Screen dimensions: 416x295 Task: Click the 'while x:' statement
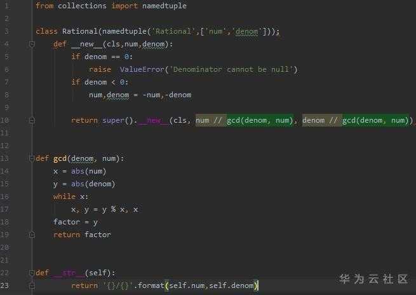point(71,196)
